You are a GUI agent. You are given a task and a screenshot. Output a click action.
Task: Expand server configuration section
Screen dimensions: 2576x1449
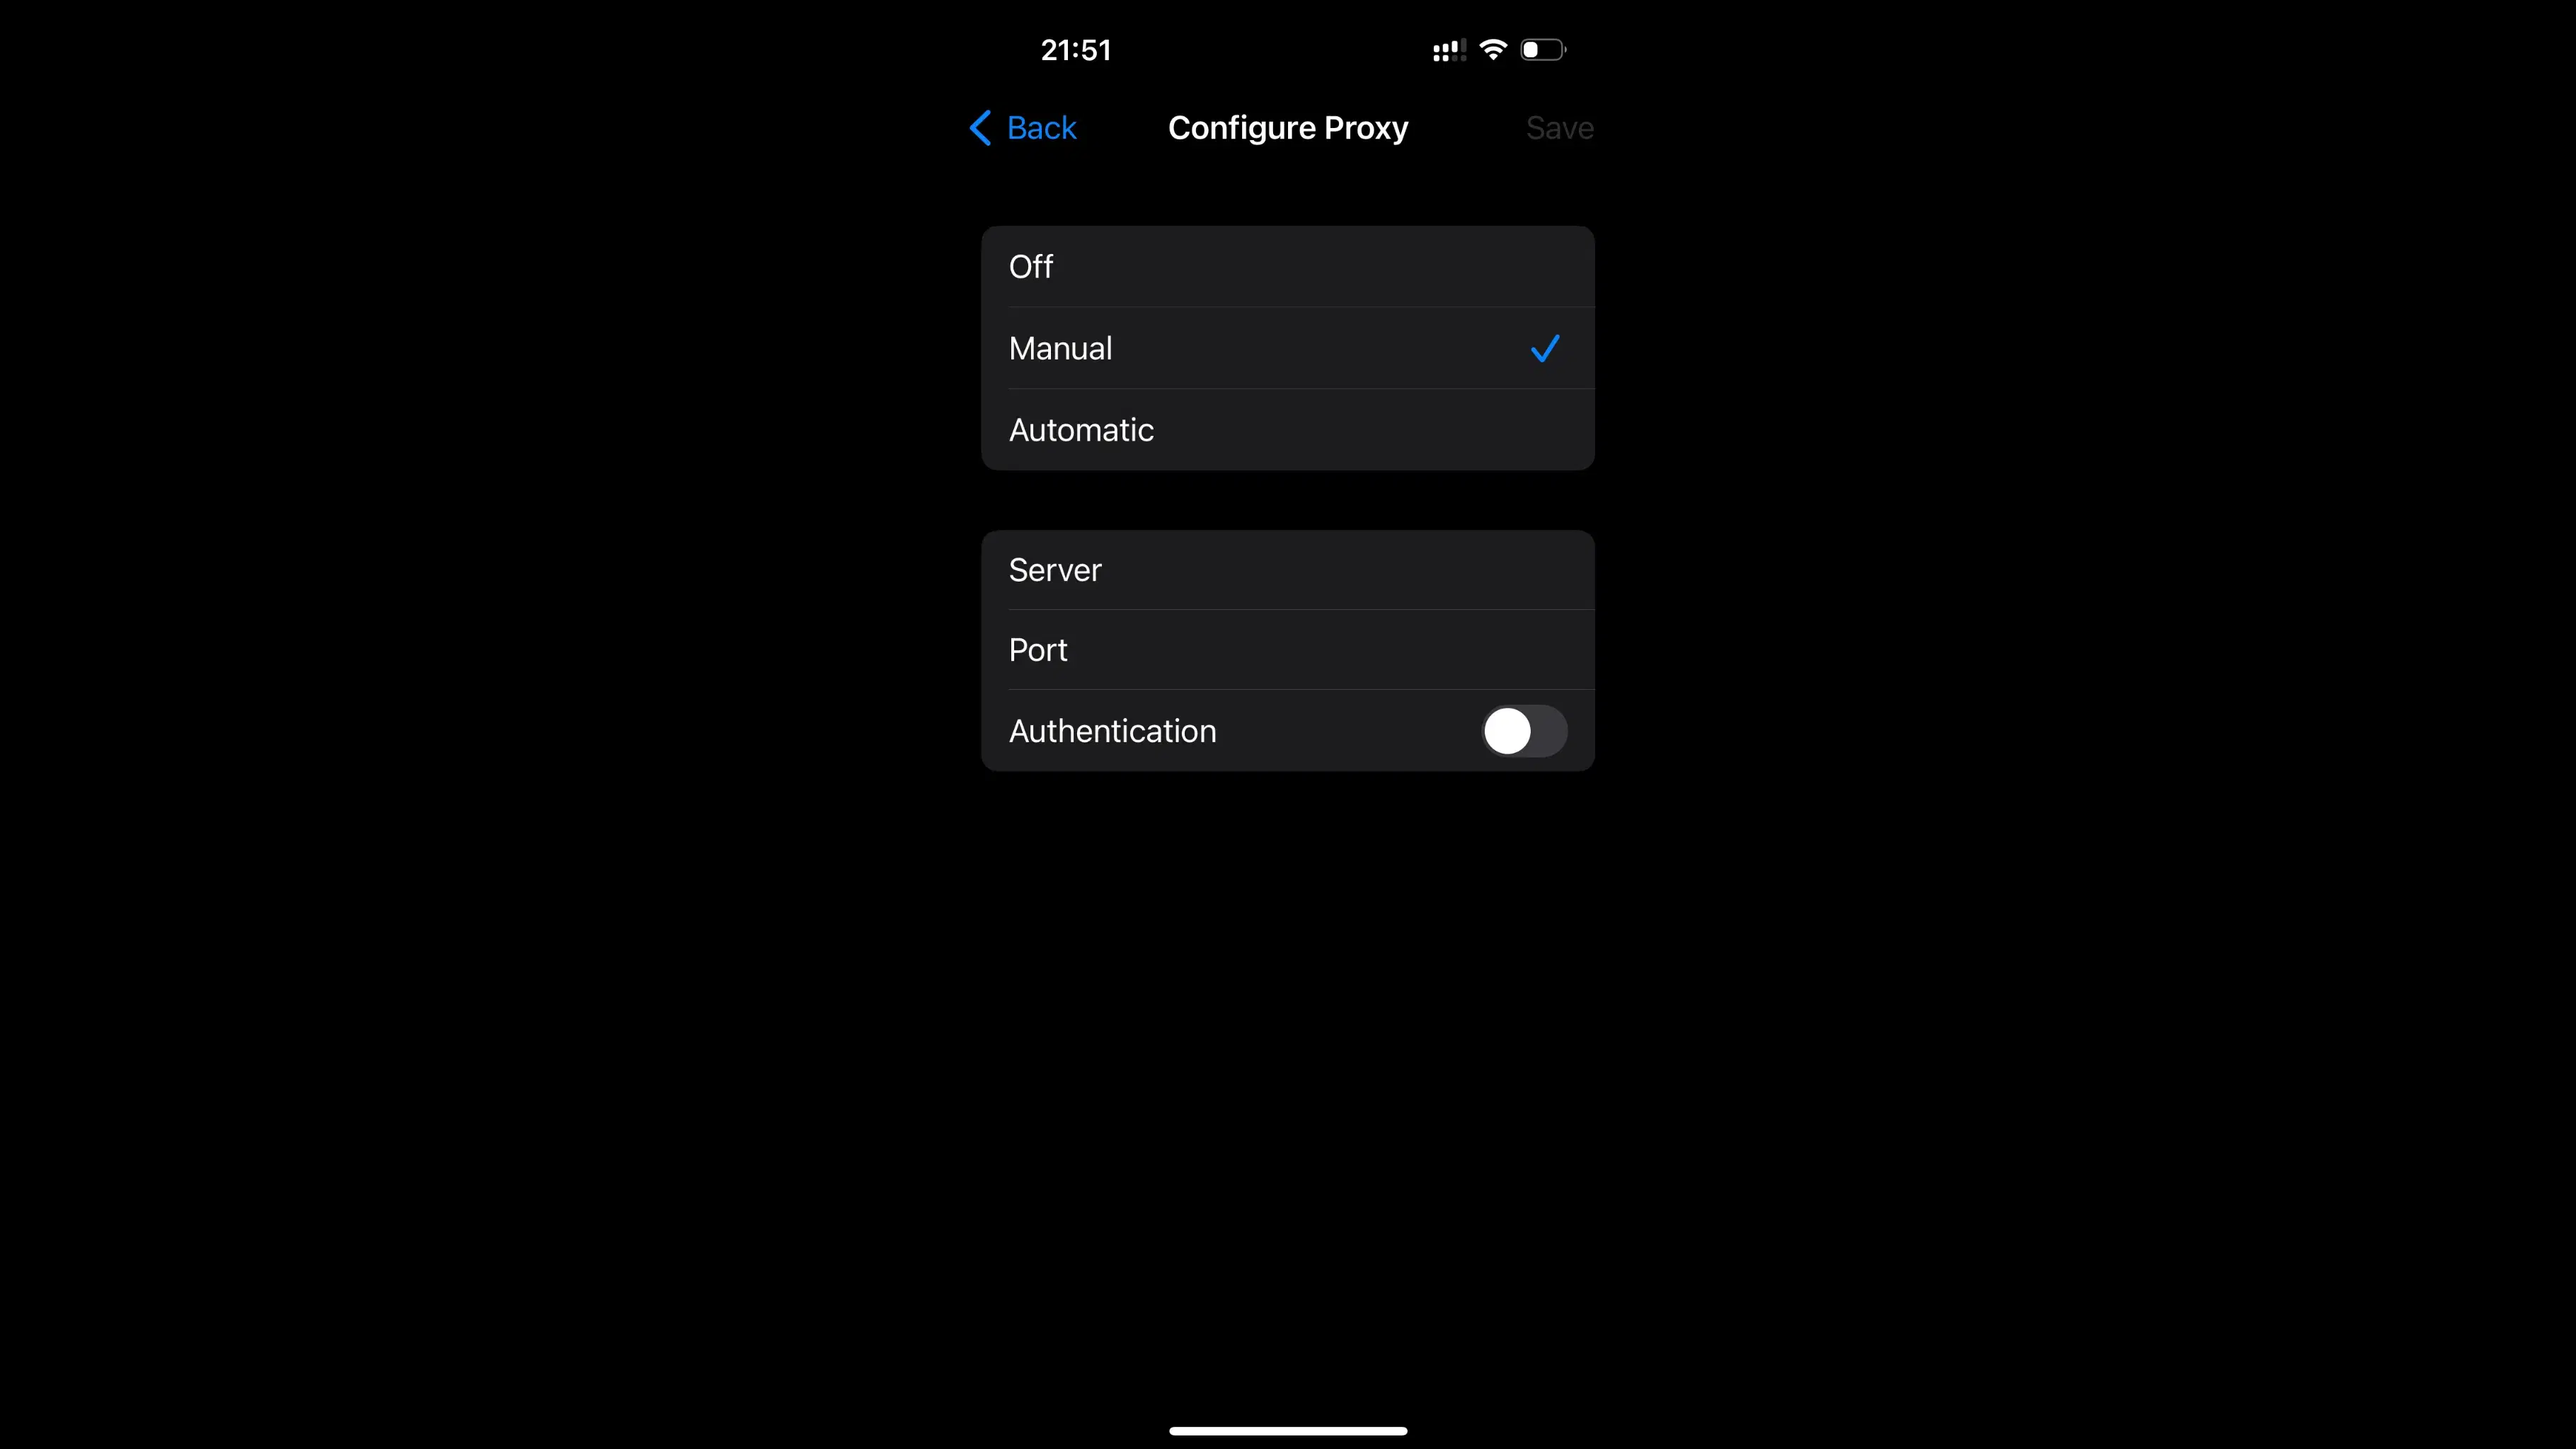[x=1288, y=570]
